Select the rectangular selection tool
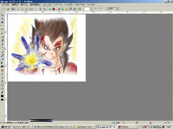 pyautogui.click(x=2, y=26)
